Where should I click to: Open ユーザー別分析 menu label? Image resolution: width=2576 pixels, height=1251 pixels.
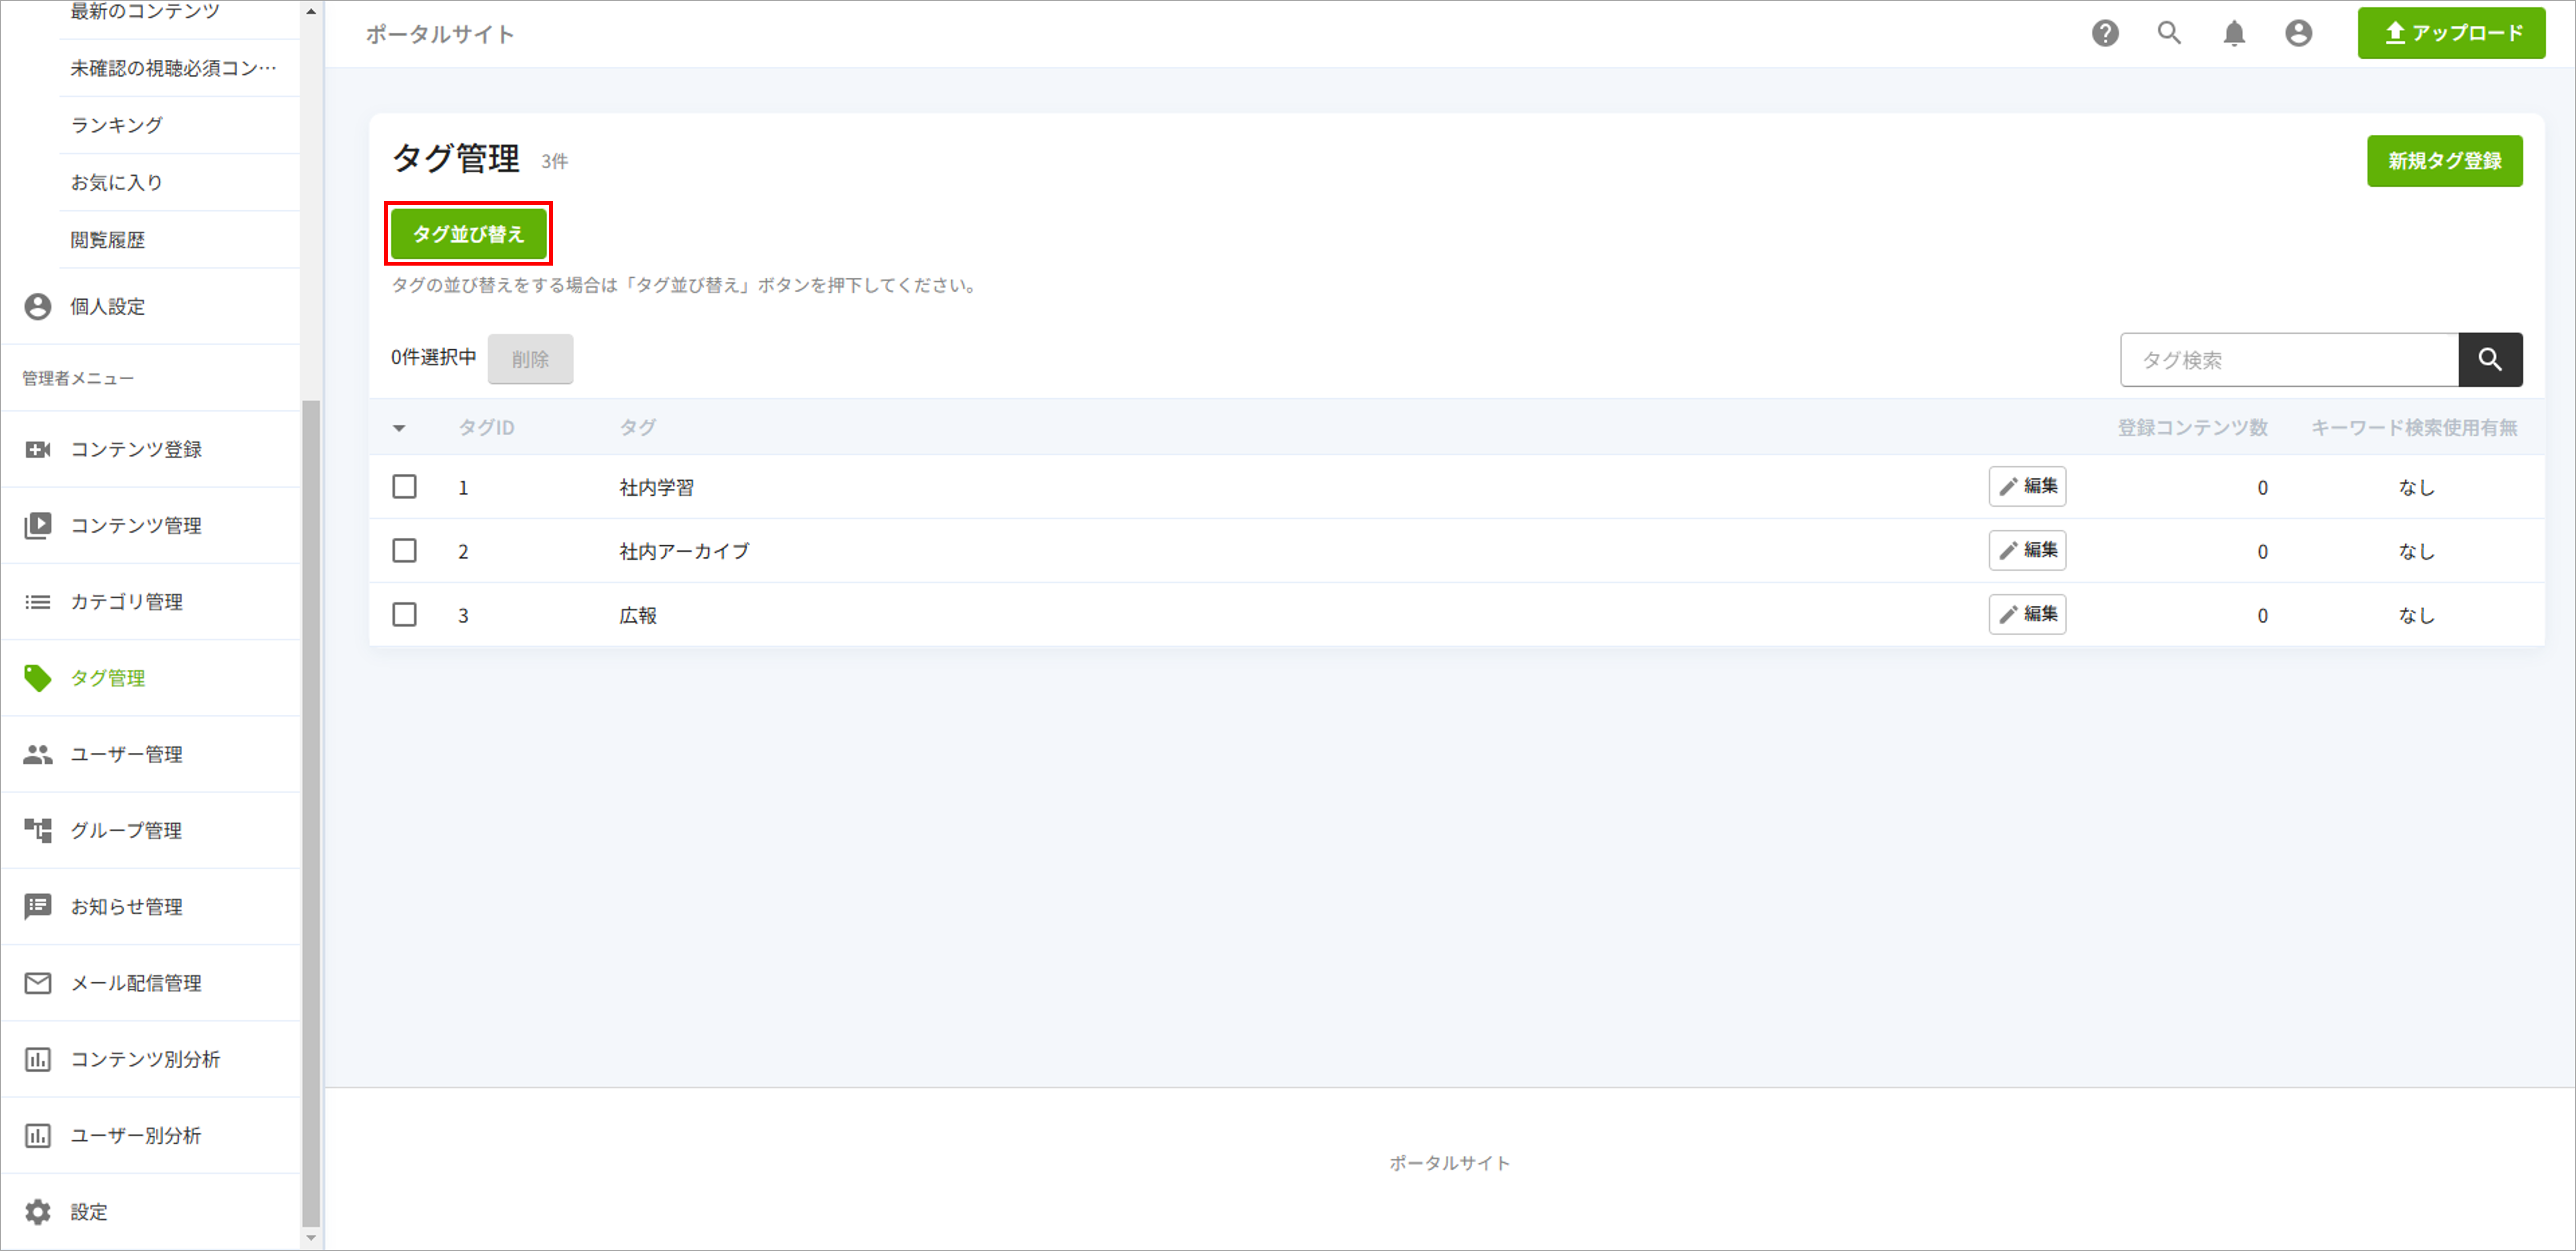point(136,1136)
